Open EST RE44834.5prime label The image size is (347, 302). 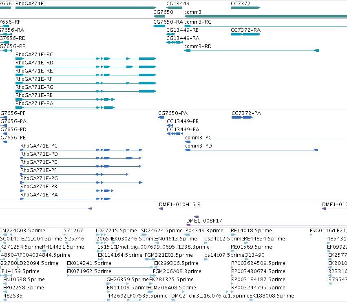click(x=264, y=239)
